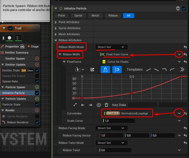This screenshot has width=189, height=158.
Task: Delete the Initialize Particle module with trash icon
Action: tap(178, 9)
